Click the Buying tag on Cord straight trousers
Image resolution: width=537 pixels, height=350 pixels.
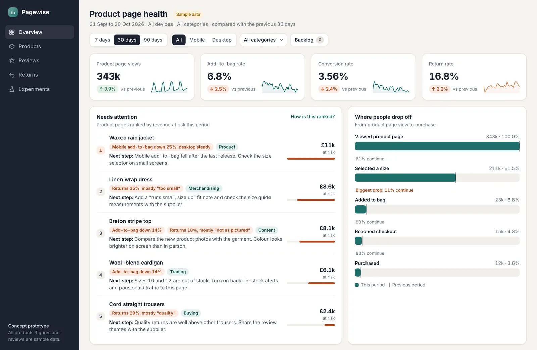[191, 313]
